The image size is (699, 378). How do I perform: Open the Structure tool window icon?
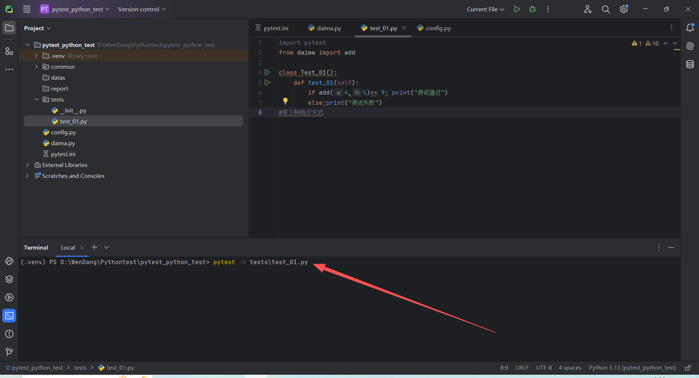coord(9,51)
